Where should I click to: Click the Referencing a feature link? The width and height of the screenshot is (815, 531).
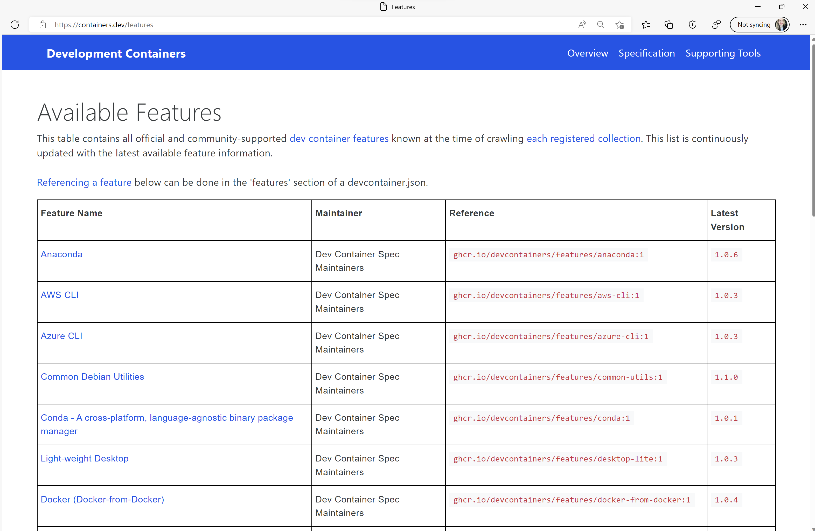tap(84, 182)
